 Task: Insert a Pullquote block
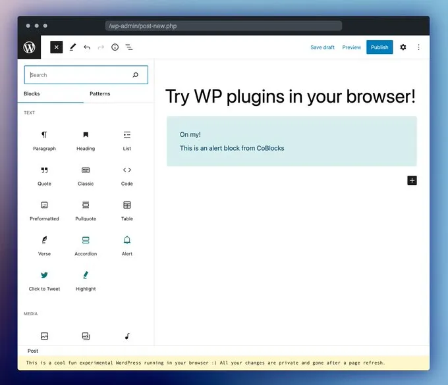(x=86, y=211)
